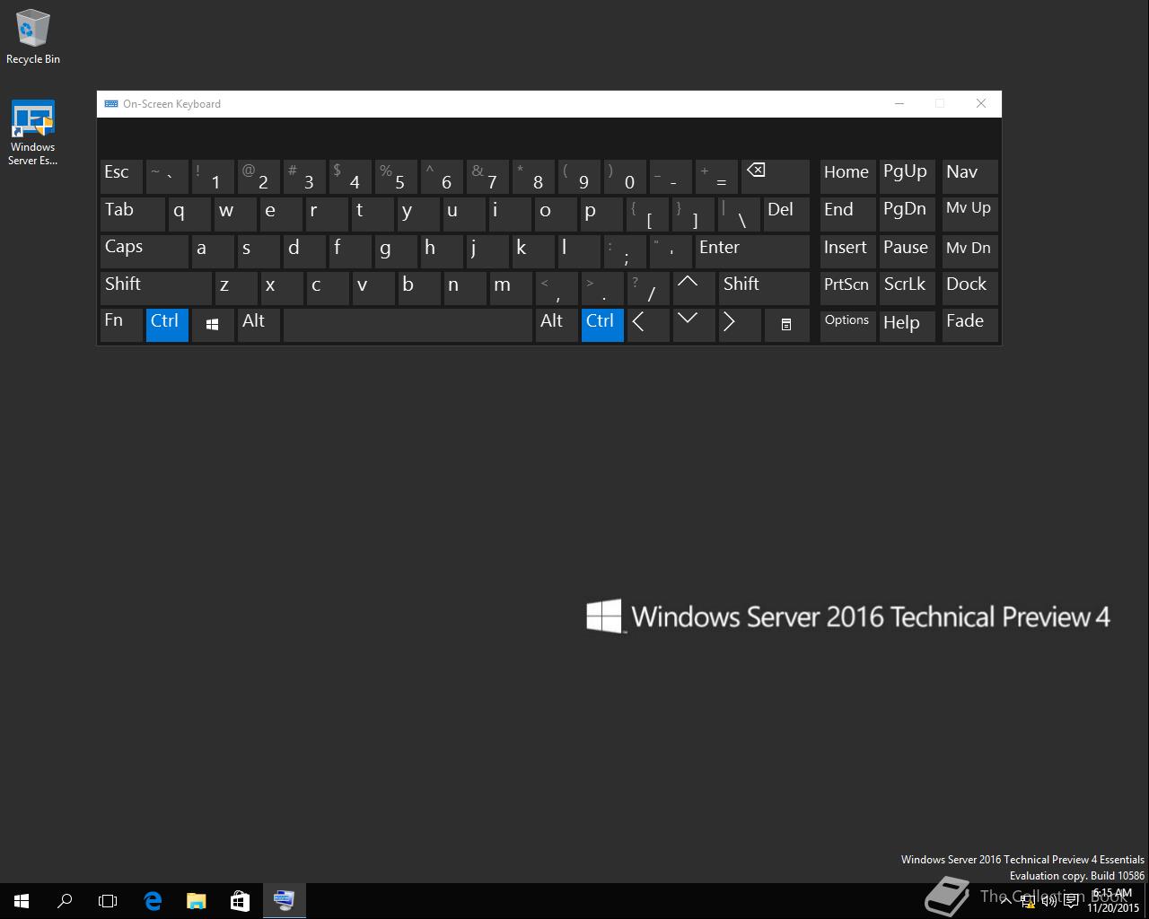The image size is (1149, 919).
Task: Click the Mv Up key
Action: tap(969, 214)
